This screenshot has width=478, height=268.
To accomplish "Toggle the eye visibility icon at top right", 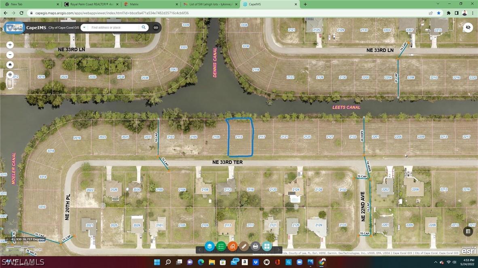I will tap(468, 27).
